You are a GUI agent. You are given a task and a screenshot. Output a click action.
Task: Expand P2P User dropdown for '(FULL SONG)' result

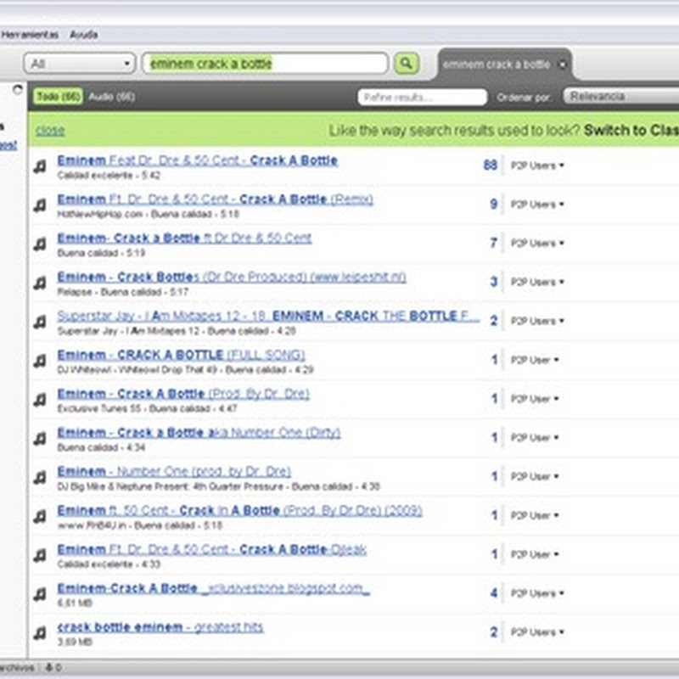(535, 360)
